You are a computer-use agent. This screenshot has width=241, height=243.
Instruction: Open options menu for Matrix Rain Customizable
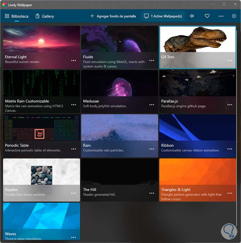pyautogui.click(x=74, y=105)
